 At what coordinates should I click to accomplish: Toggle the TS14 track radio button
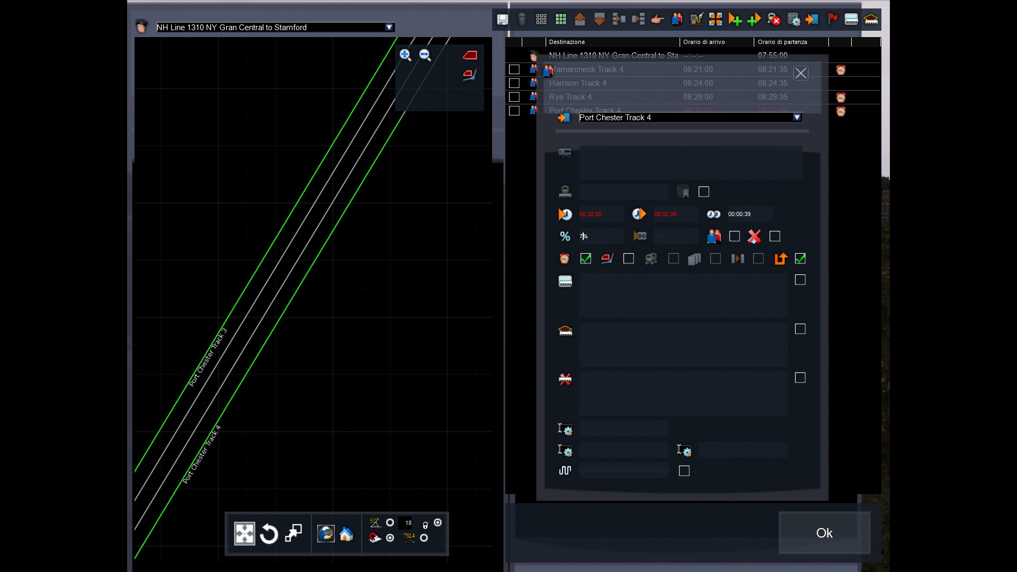(424, 538)
